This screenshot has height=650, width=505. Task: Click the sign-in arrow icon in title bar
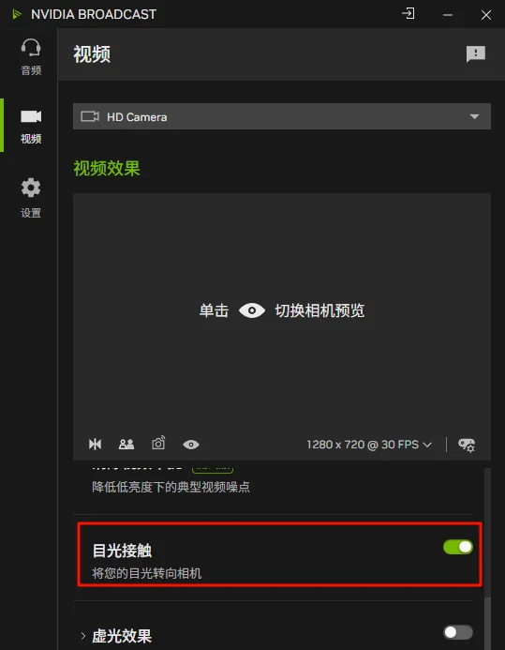408,14
